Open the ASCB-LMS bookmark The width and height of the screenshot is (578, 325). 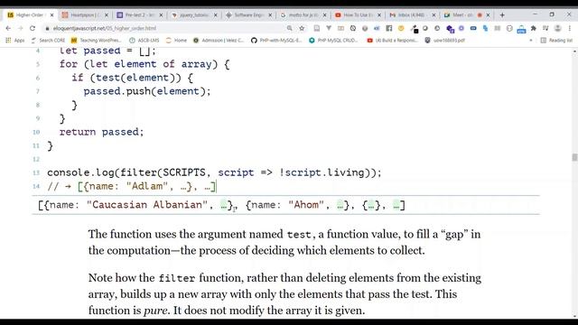[x=144, y=40]
